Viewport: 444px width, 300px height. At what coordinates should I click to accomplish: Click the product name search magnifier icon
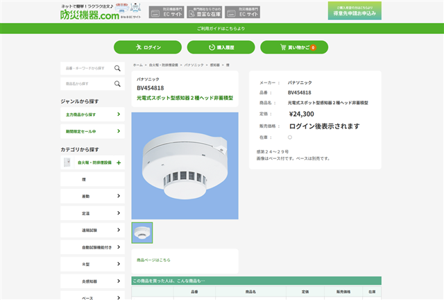tap(117, 83)
